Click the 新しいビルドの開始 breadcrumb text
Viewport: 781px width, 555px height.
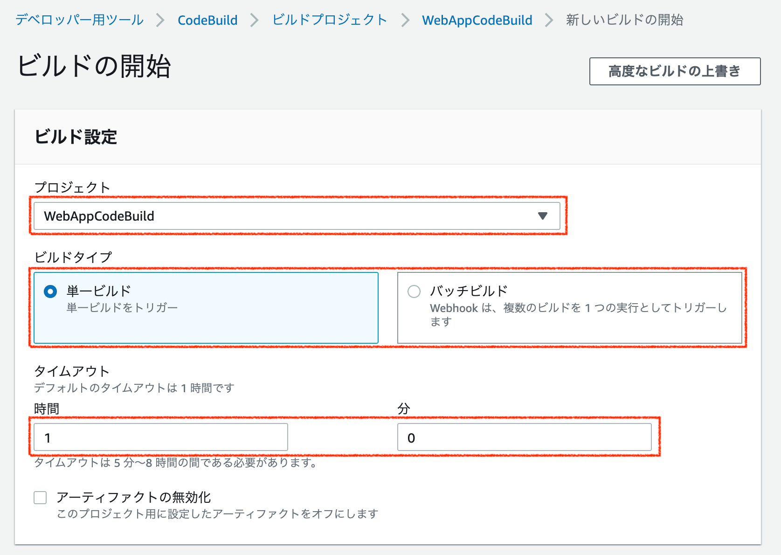pyautogui.click(x=625, y=20)
